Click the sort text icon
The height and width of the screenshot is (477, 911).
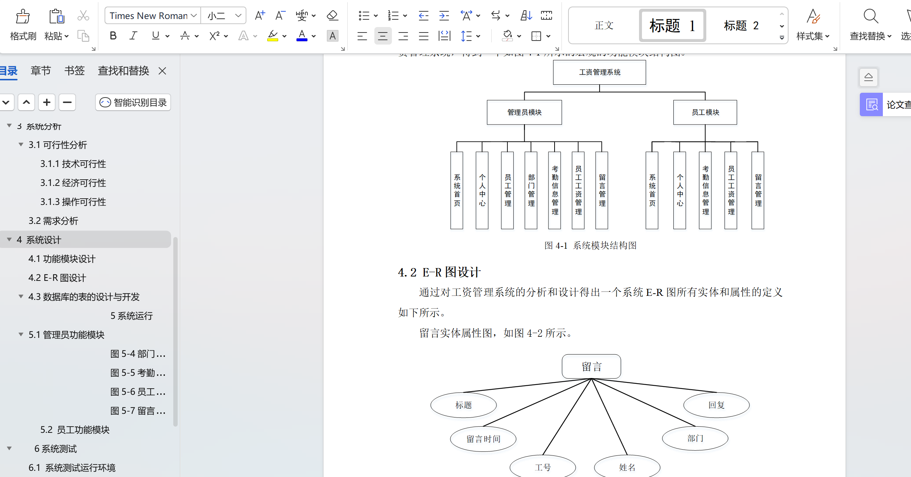pos(526,16)
